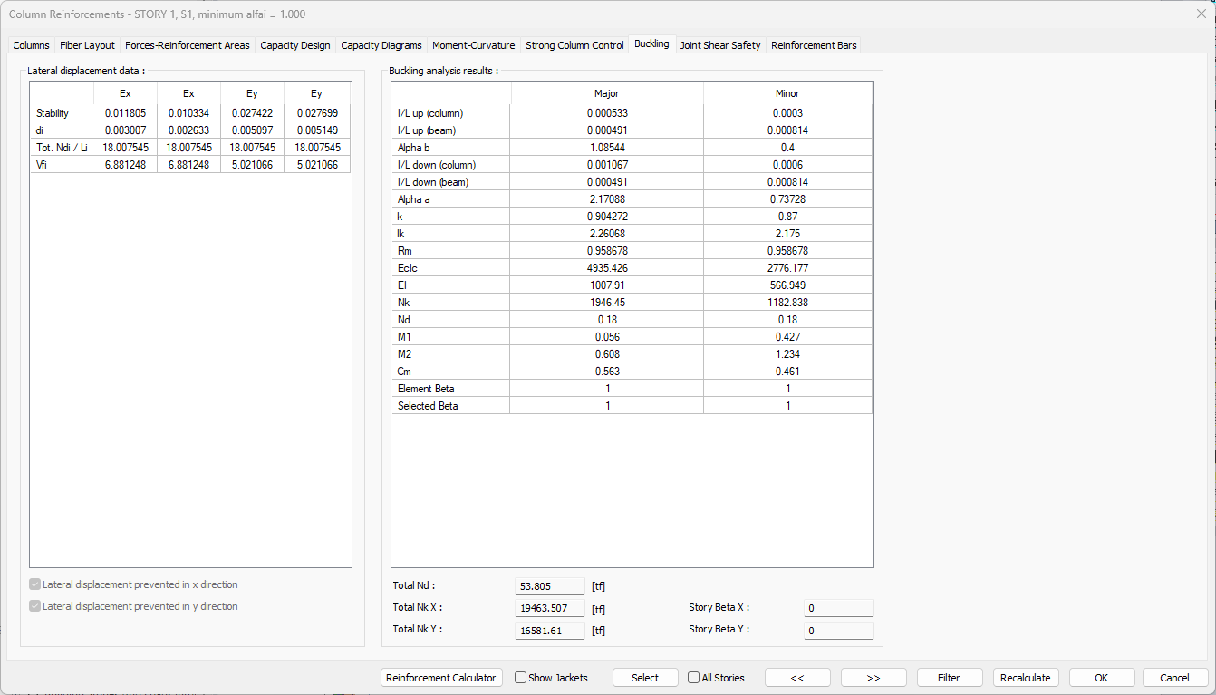Enable the Show Jackets checkbox
Viewport: 1216px width, 695px height.
(521, 678)
